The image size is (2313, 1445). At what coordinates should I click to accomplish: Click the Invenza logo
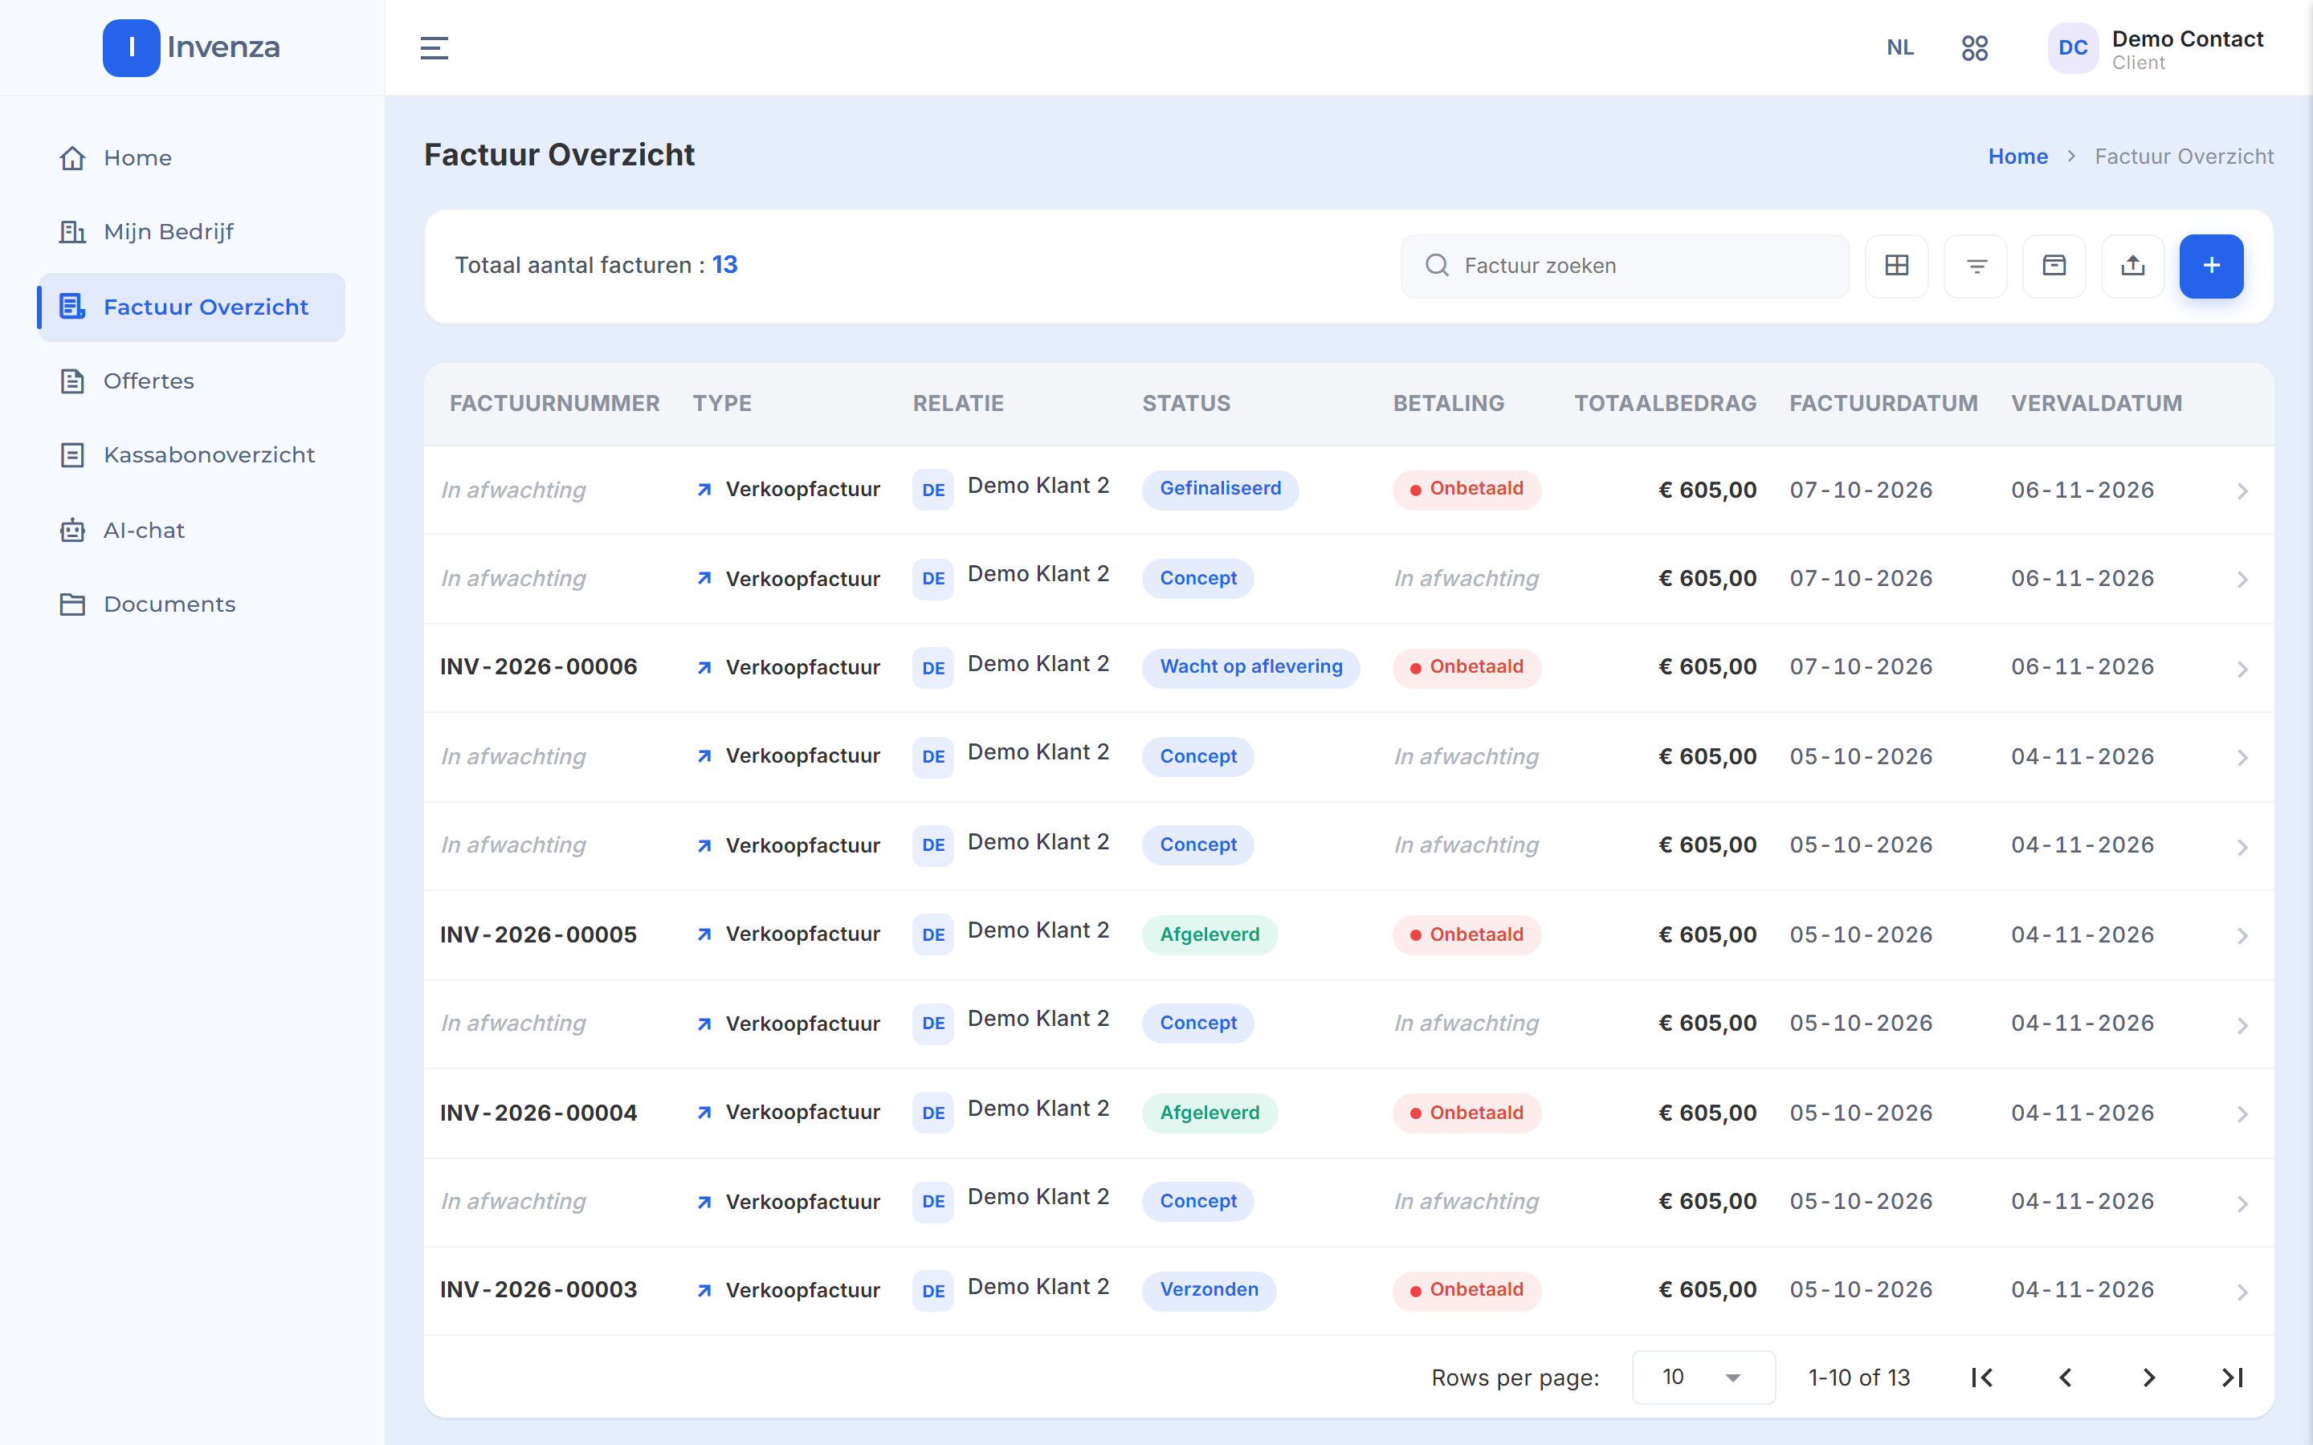pyautogui.click(x=191, y=48)
